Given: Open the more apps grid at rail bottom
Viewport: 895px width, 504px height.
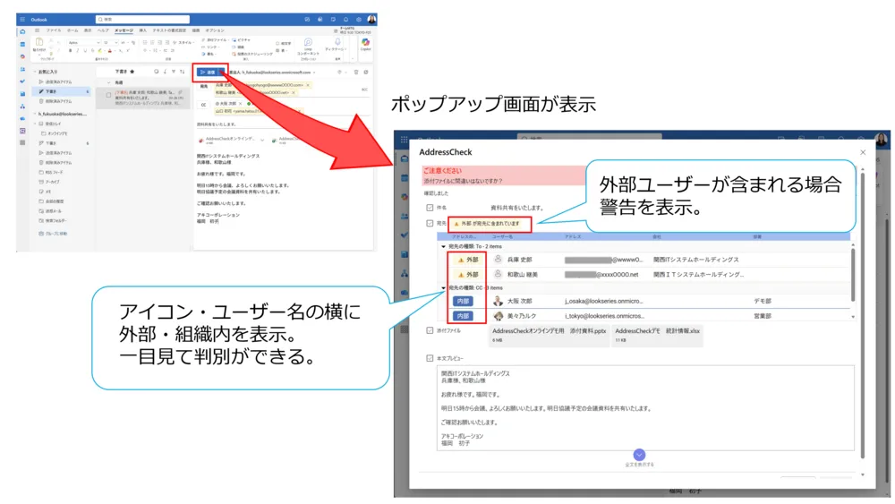Looking at the screenshot, I should click(22, 142).
